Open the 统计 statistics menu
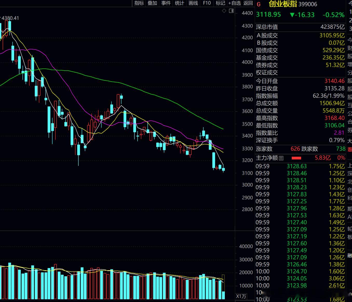The width and height of the screenshot is (352, 302). (x=180, y=3)
